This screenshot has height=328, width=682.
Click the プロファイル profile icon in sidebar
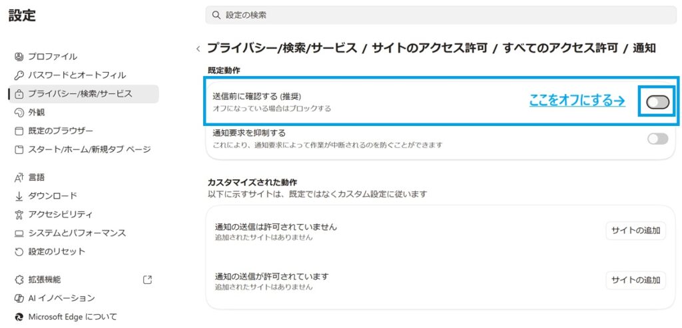[19, 57]
